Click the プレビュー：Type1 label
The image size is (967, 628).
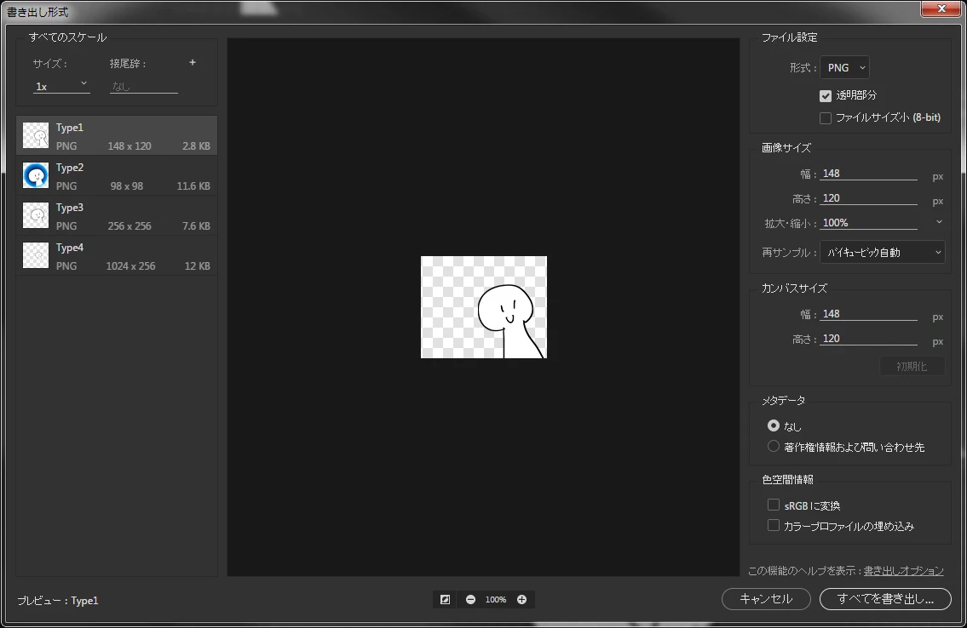click(57, 600)
